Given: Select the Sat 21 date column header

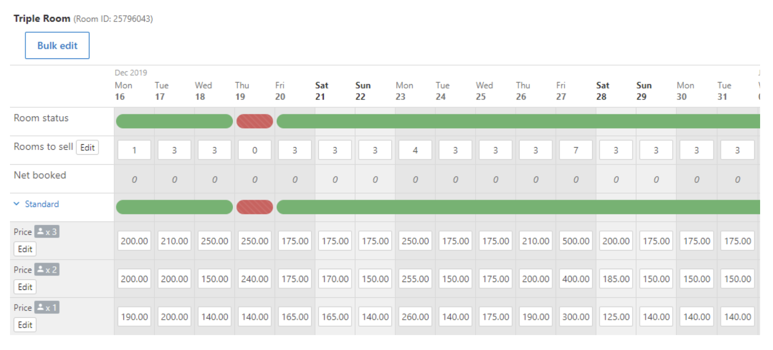Looking at the screenshot, I should click(x=322, y=91).
